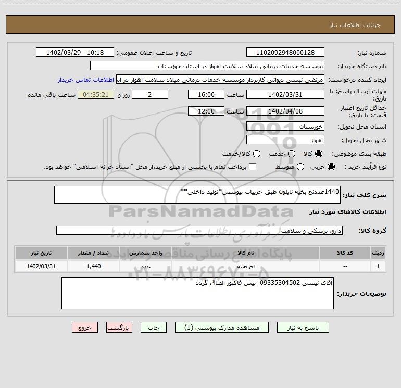The image size is (401, 388).
Task: Click the خروج exit button
Action: click(85, 328)
